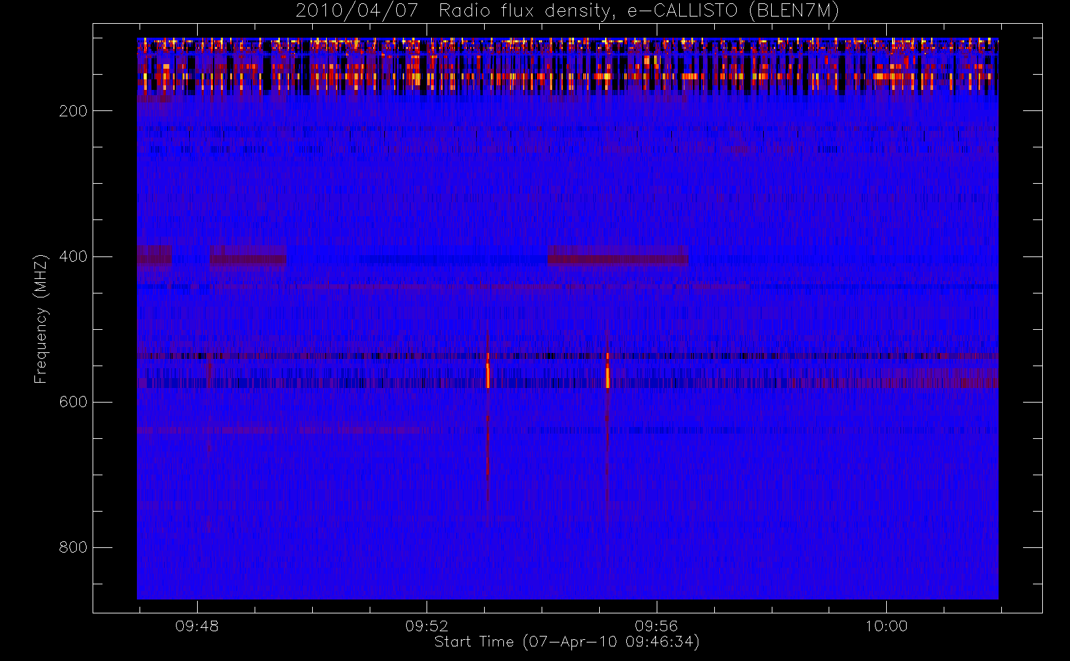Click the 09:56 time tick label
Viewport: 1070px width, 661px height.
[657, 626]
